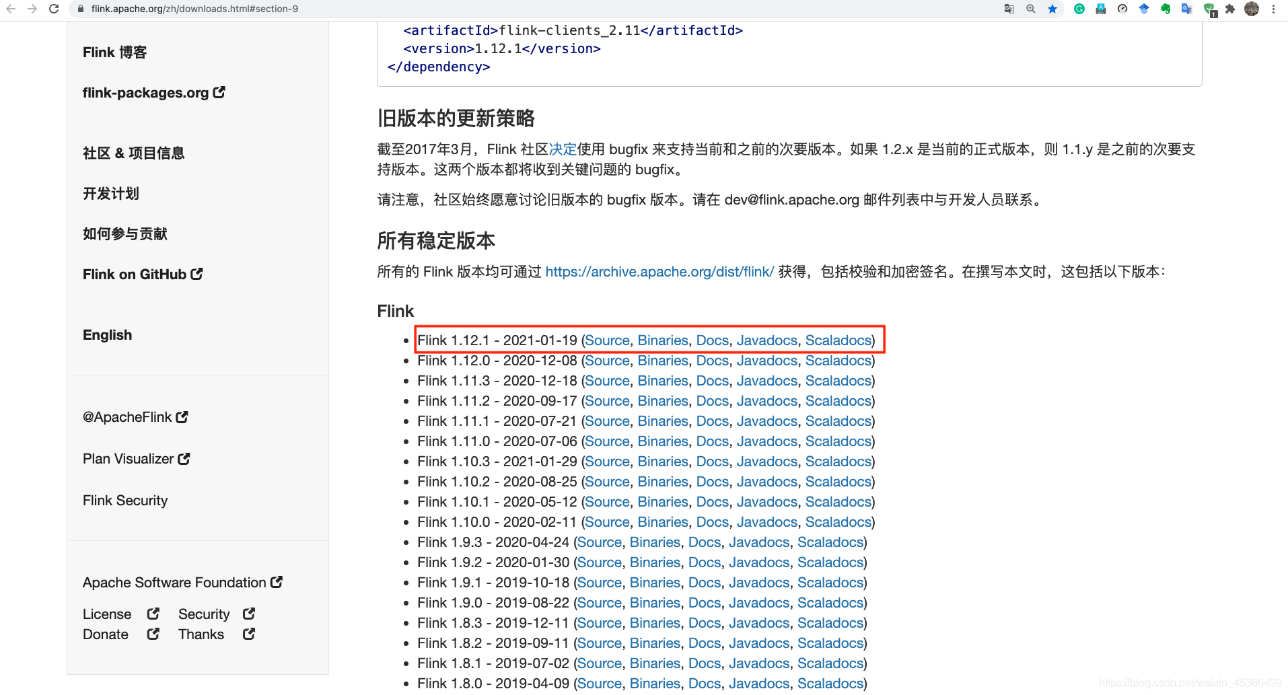Click the external-link icon beside @ApacheFlink
1288x695 pixels.
(182, 417)
